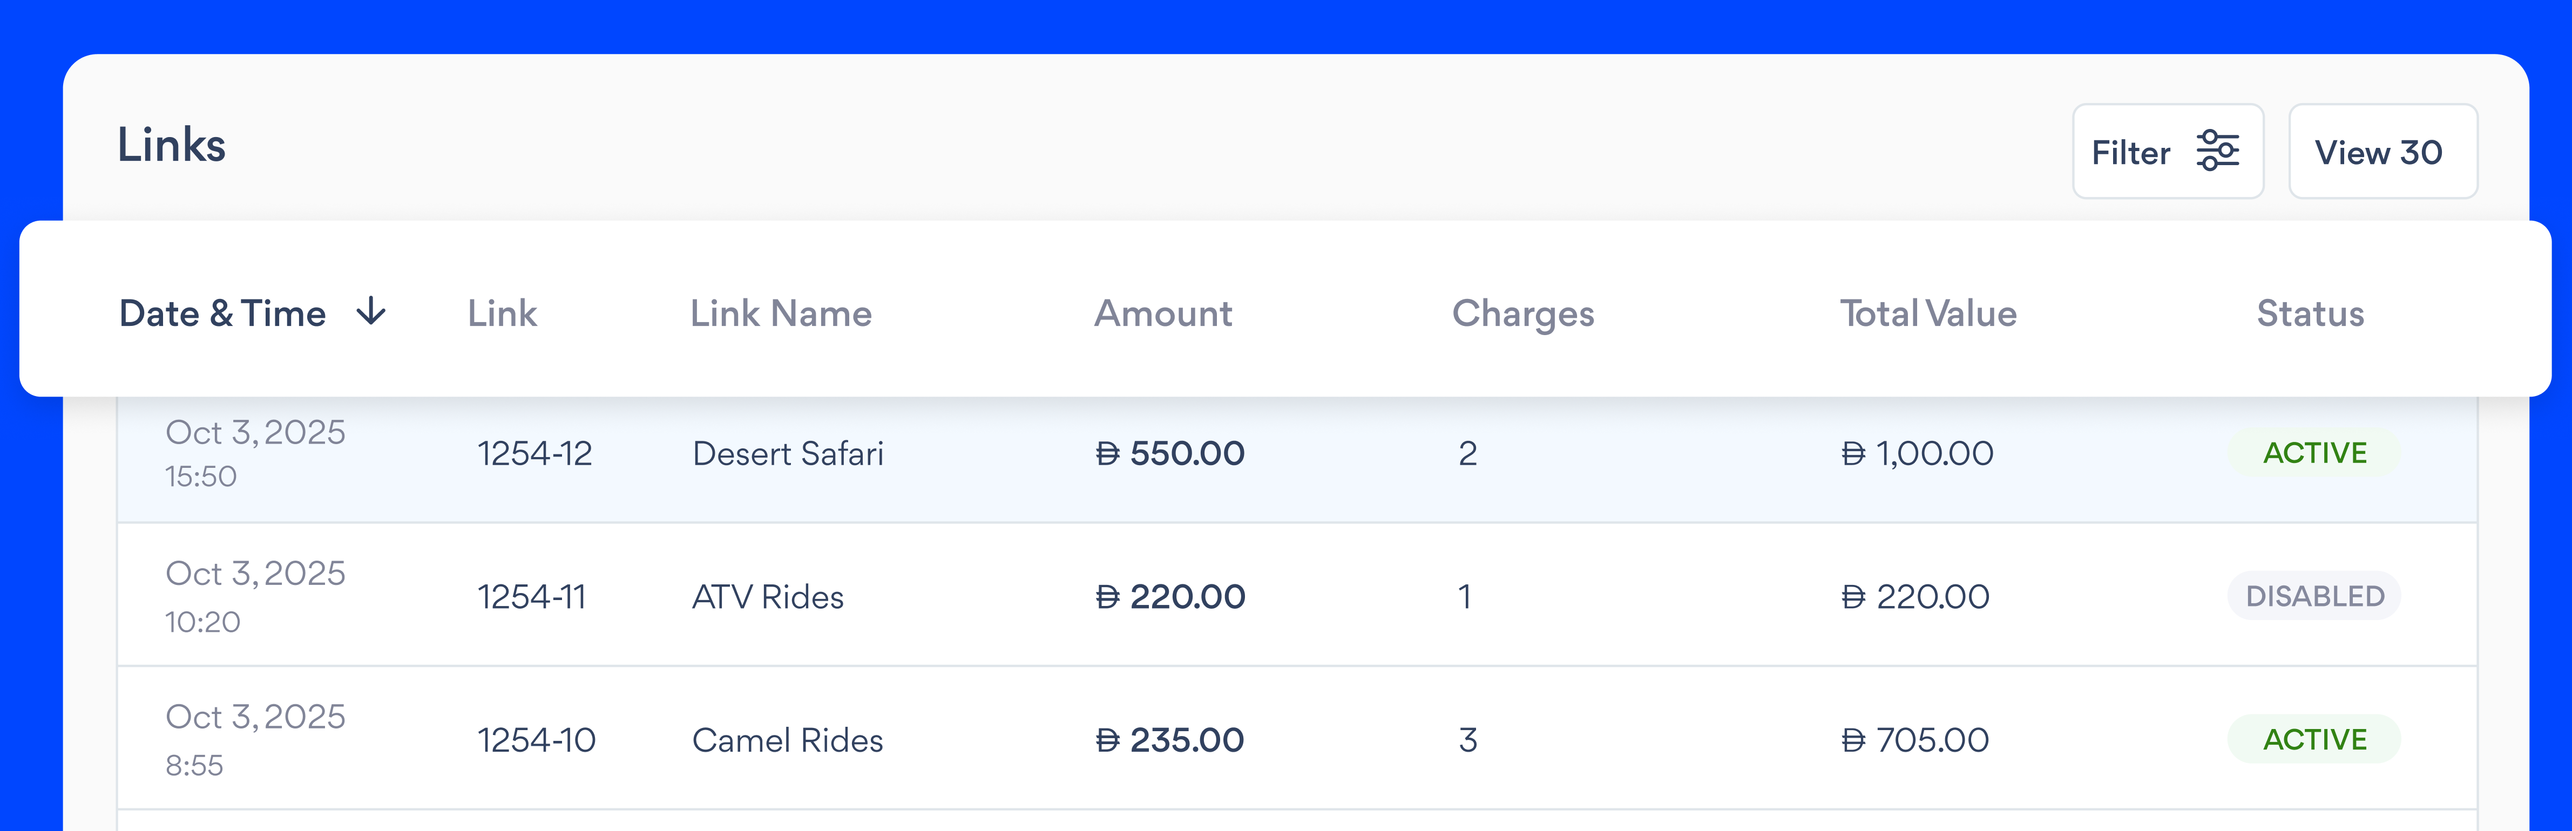The height and width of the screenshot is (831, 2572).
Task: Click the Total Value column header
Action: (x=1927, y=314)
